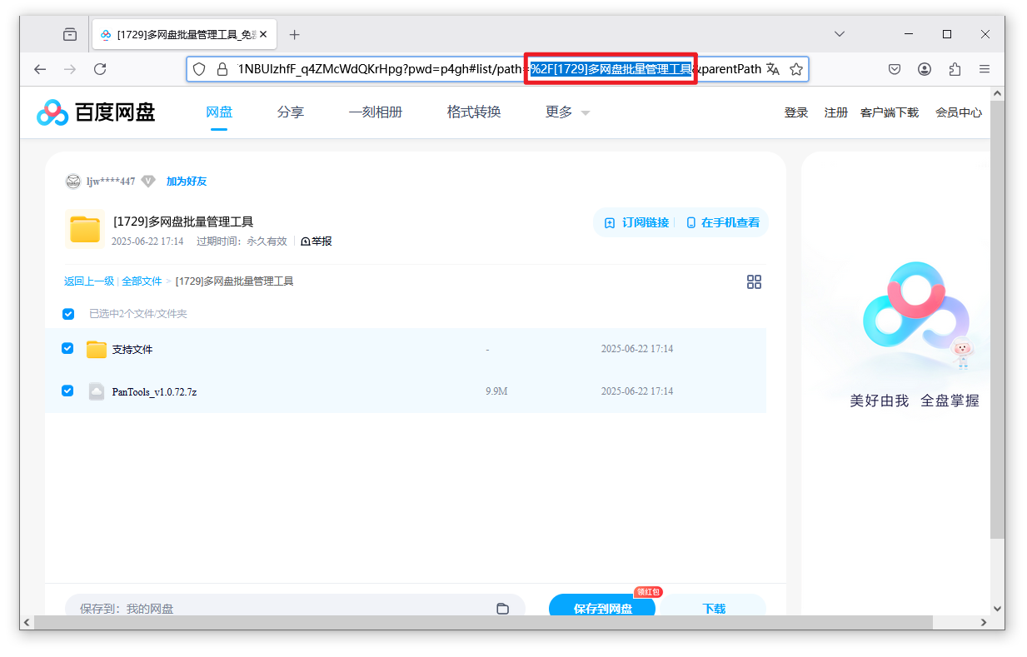
Task: Click the translate page icon
Action: pos(773,69)
